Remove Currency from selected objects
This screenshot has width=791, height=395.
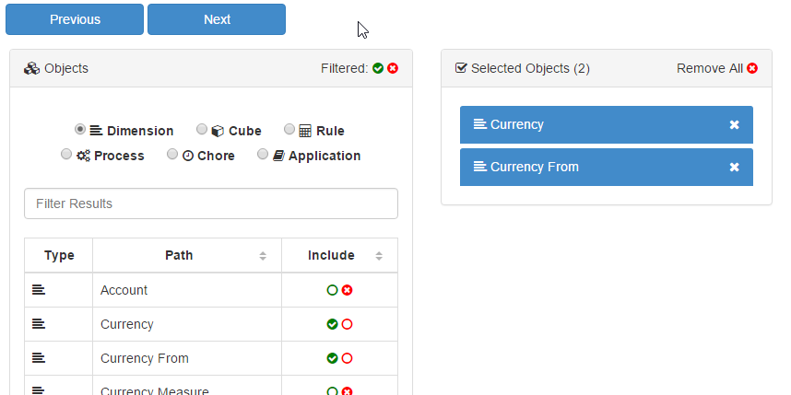(734, 124)
